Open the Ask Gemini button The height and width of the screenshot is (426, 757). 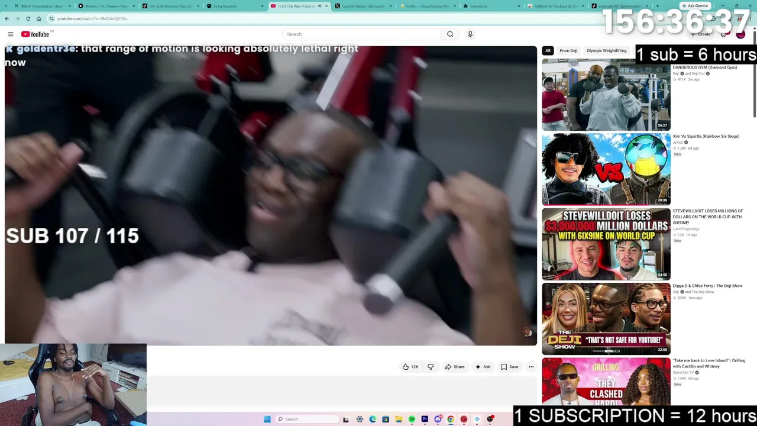[x=695, y=6]
